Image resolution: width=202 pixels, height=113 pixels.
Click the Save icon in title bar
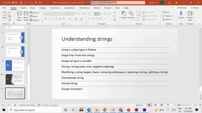pyautogui.click(x=21, y=3)
